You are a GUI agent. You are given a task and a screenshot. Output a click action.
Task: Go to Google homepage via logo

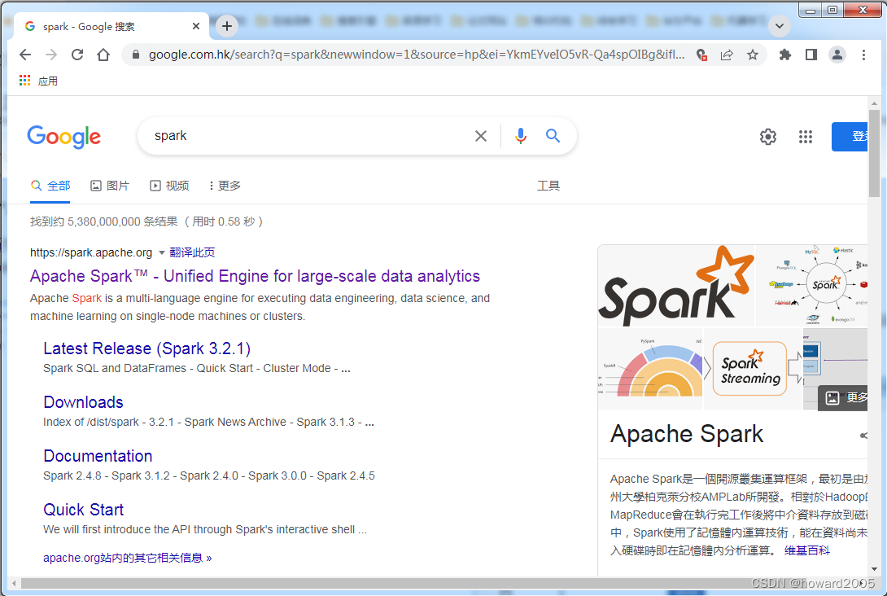tap(64, 137)
